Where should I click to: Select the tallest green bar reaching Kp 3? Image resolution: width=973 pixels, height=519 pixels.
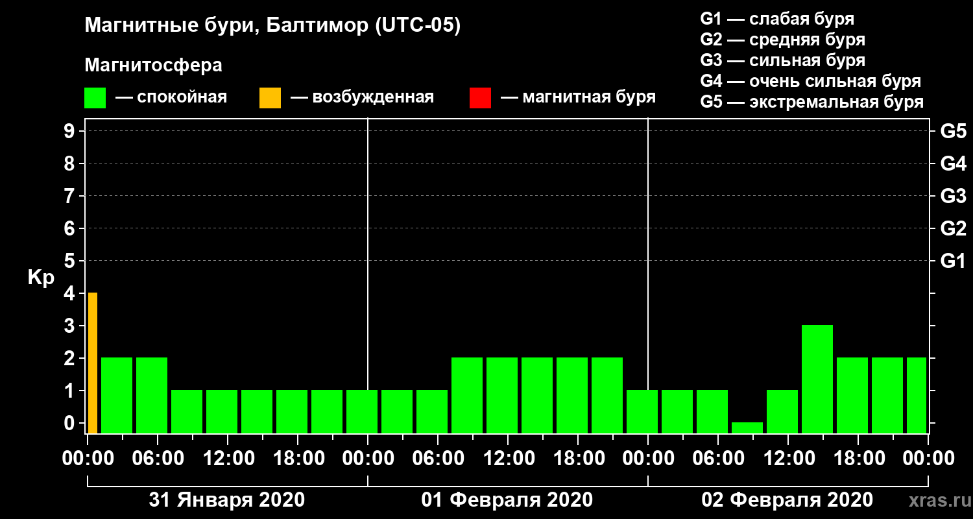817,379
